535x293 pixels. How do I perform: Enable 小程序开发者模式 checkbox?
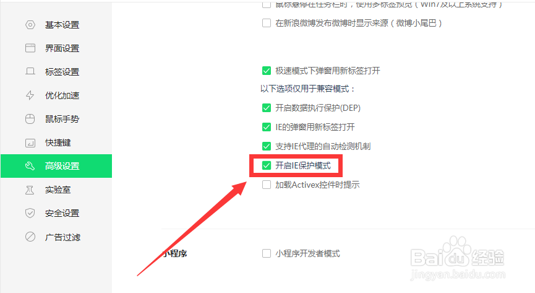(267, 253)
